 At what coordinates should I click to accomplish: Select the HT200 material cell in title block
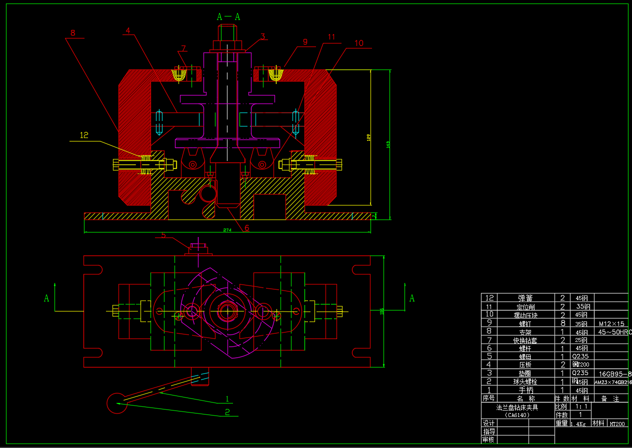point(617,423)
